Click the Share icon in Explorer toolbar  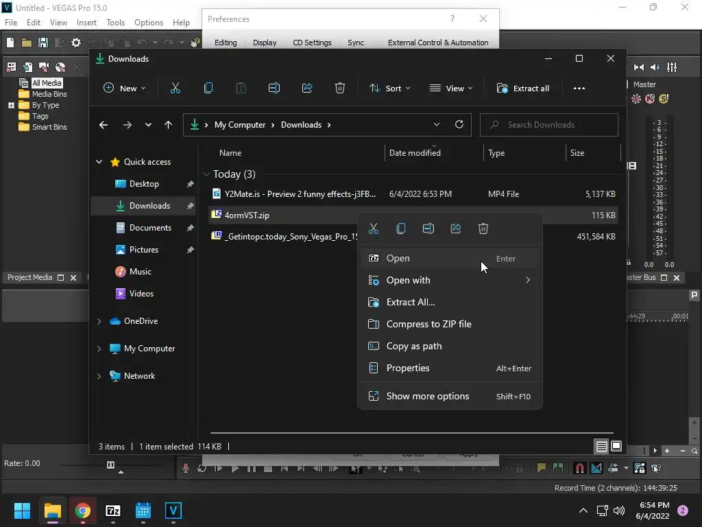tap(307, 89)
